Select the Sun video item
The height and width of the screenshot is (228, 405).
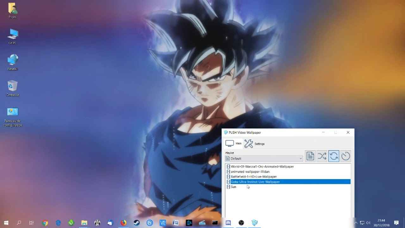pos(233,187)
